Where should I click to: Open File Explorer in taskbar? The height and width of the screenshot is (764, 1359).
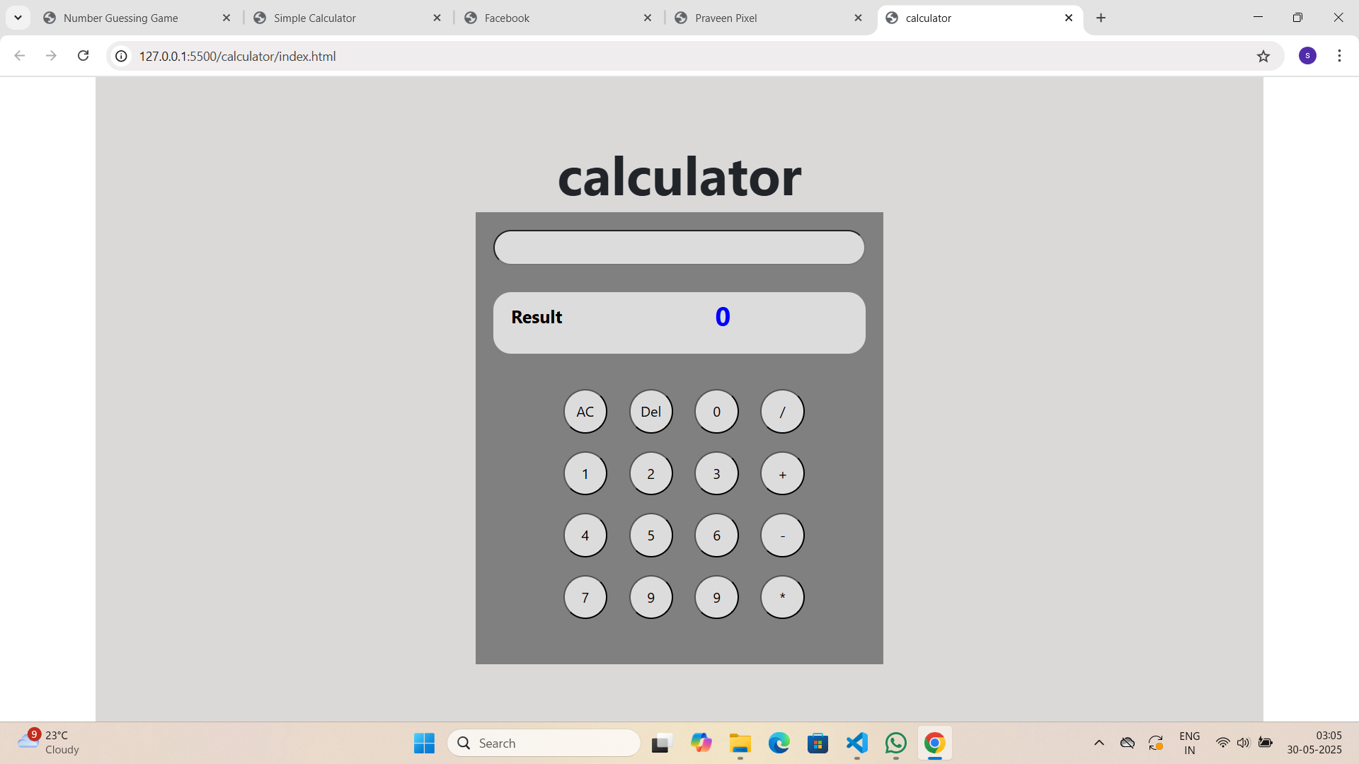click(740, 743)
